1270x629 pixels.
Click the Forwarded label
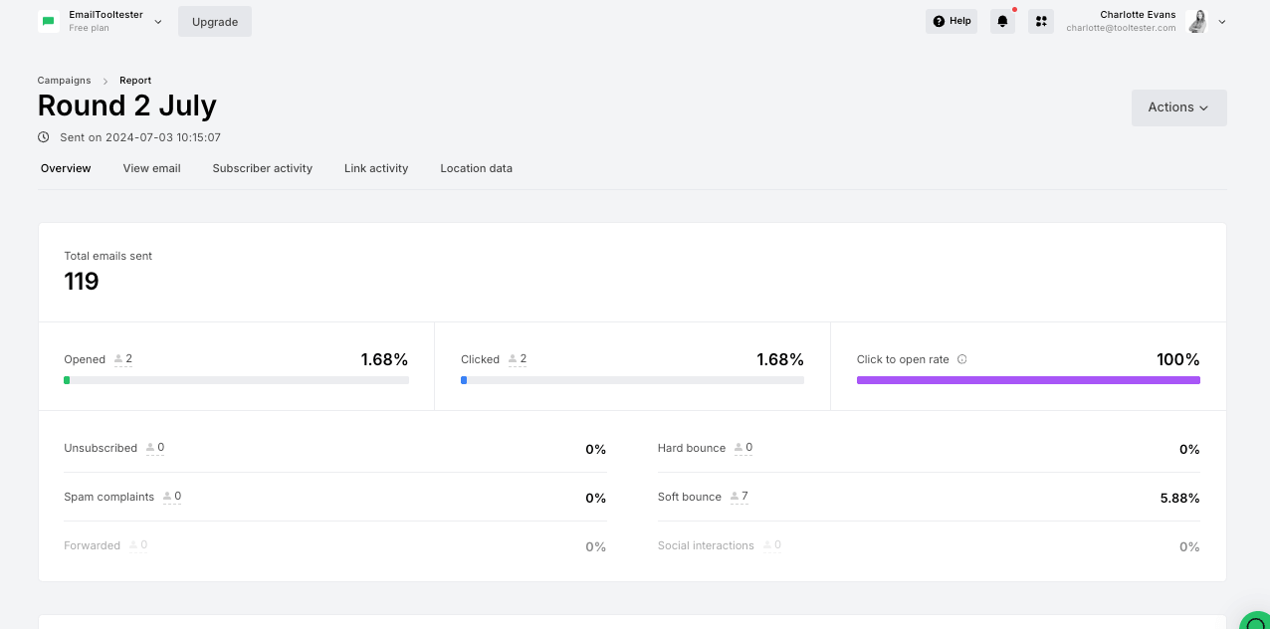point(93,545)
